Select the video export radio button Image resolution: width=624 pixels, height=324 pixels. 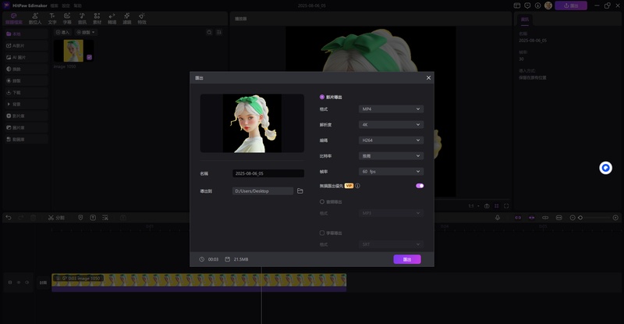click(322, 97)
